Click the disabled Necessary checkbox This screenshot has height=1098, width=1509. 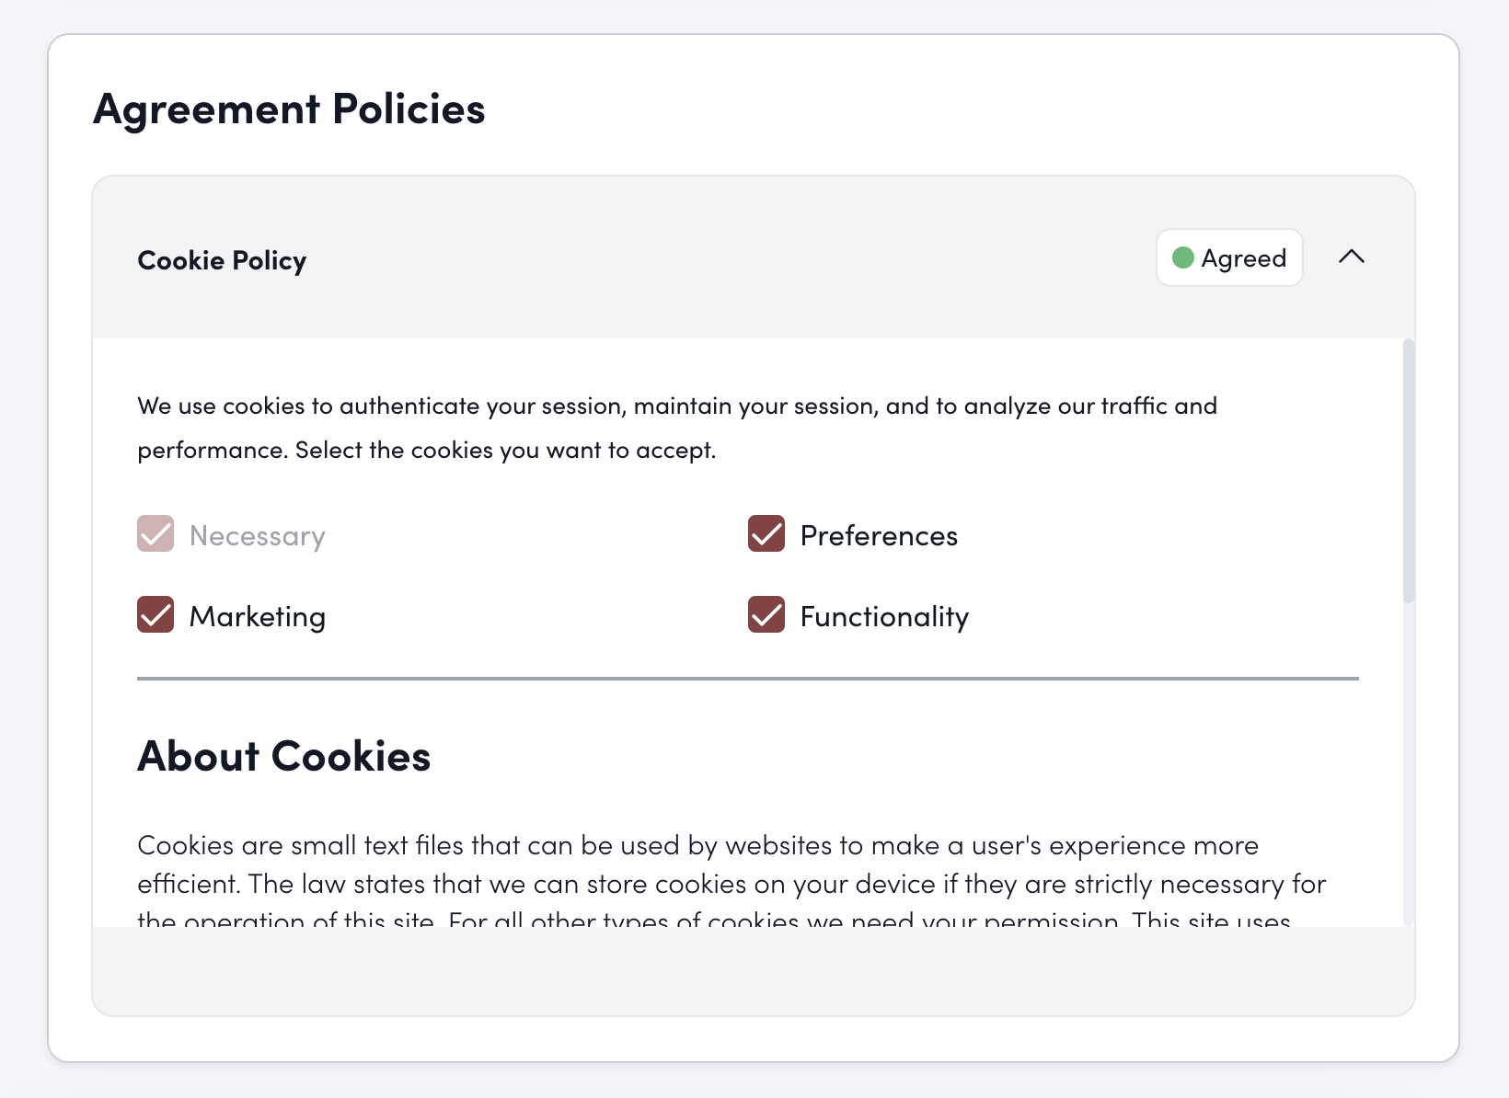click(x=156, y=534)
